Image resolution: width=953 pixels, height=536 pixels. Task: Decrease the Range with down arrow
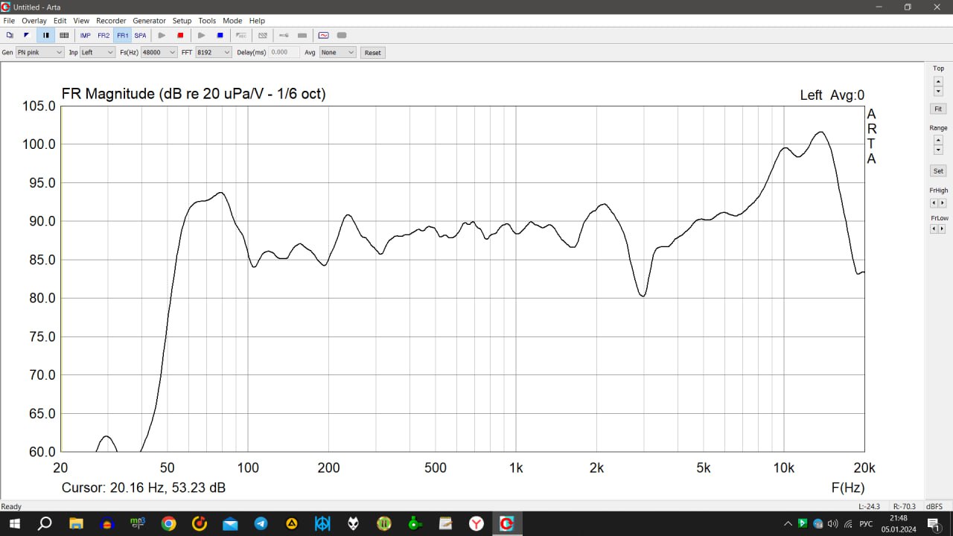point(938,150)
